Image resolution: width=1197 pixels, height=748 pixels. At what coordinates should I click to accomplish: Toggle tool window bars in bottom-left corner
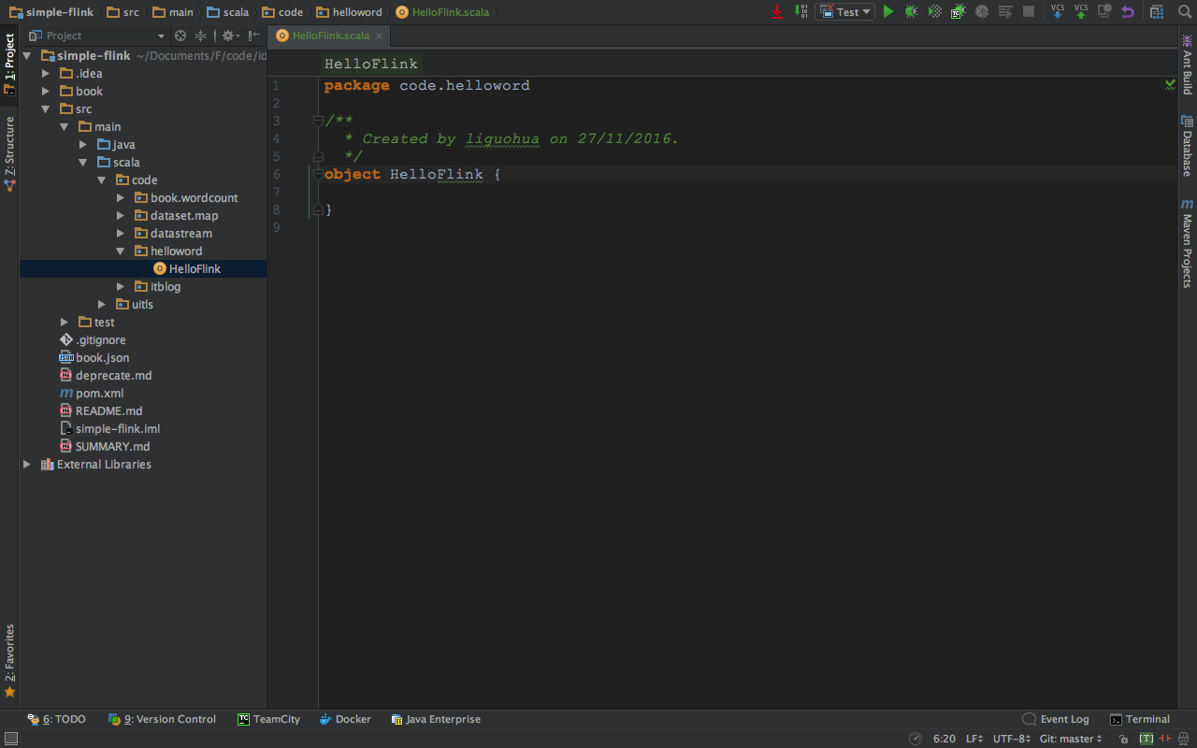(x=10, y=739)
